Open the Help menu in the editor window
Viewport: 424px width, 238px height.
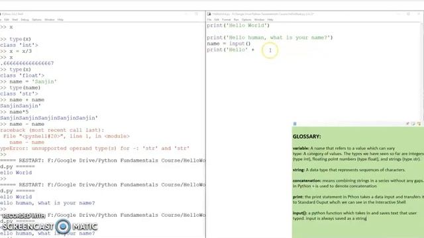click(270, 20)
